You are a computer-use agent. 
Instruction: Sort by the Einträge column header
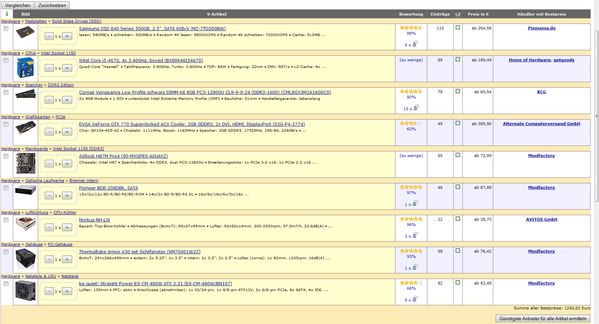pos(440,14)
